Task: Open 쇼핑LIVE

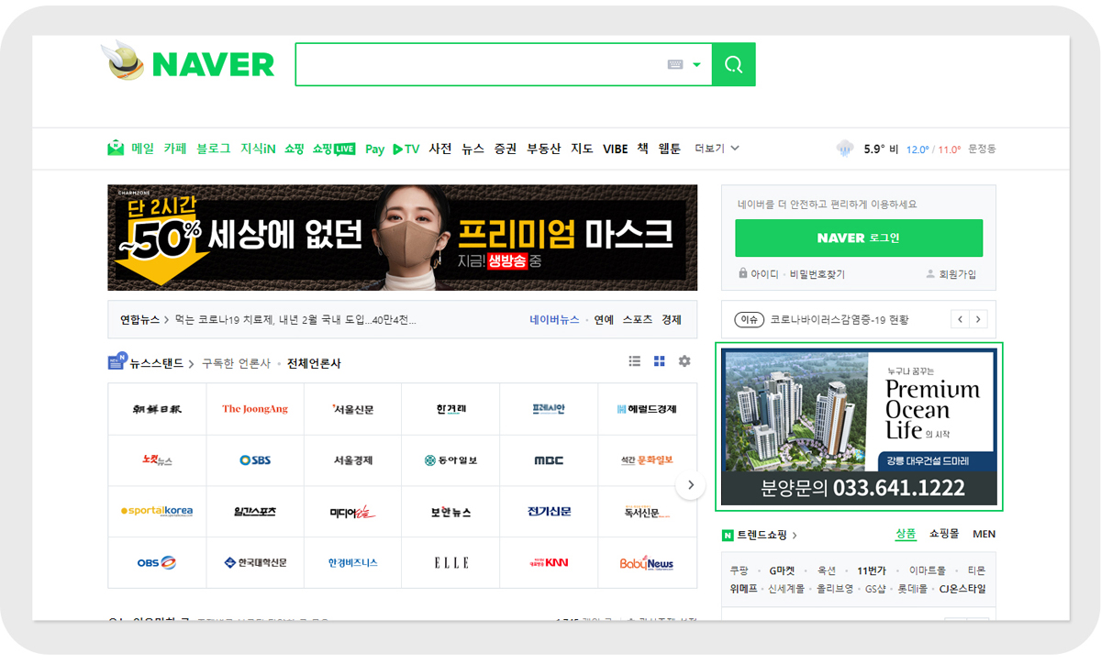Action: coord(334,149)
